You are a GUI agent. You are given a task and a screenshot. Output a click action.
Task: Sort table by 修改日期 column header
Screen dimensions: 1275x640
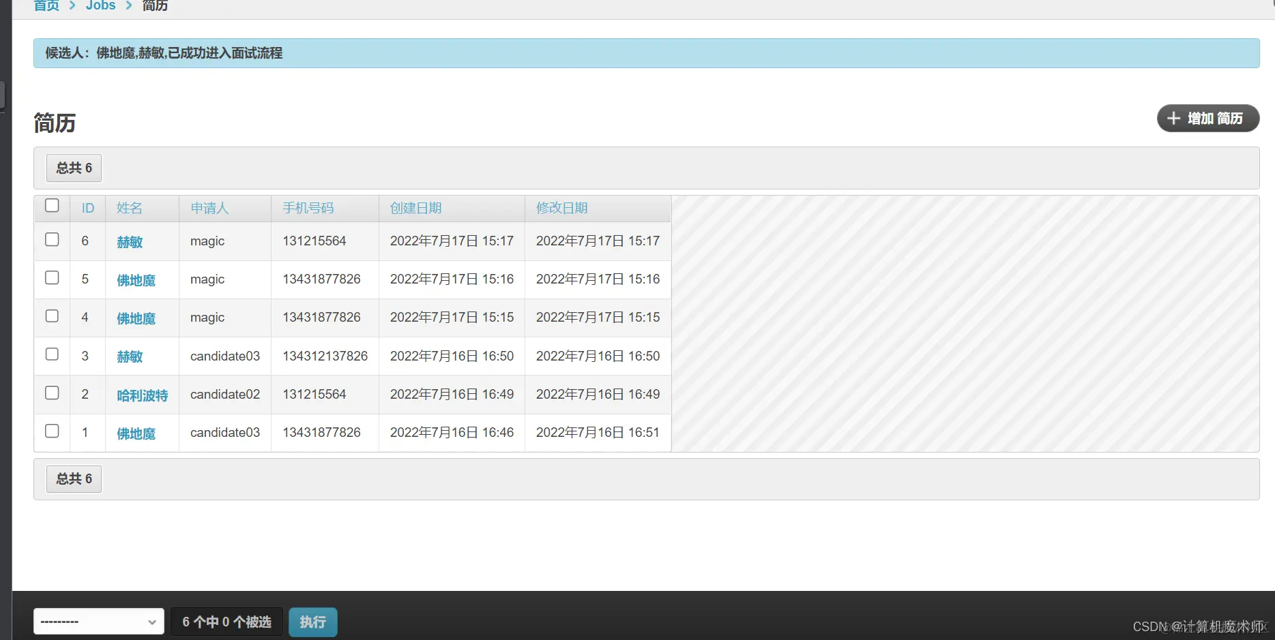[562, 208]
